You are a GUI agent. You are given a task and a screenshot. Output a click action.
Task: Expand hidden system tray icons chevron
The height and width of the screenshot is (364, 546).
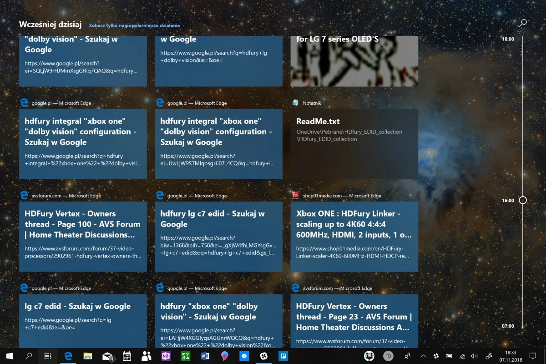(x=423, y=356)
